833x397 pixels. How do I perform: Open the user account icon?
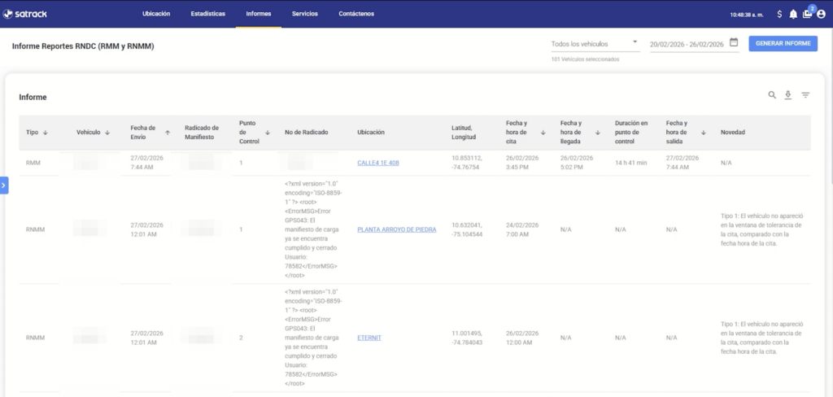(x=822, y=15)
